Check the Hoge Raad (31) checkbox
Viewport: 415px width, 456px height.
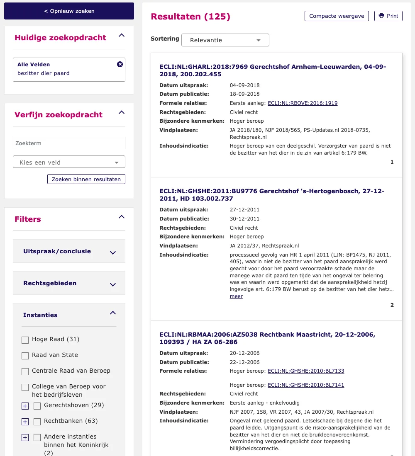pyautogui.click(x=25, y=340)
